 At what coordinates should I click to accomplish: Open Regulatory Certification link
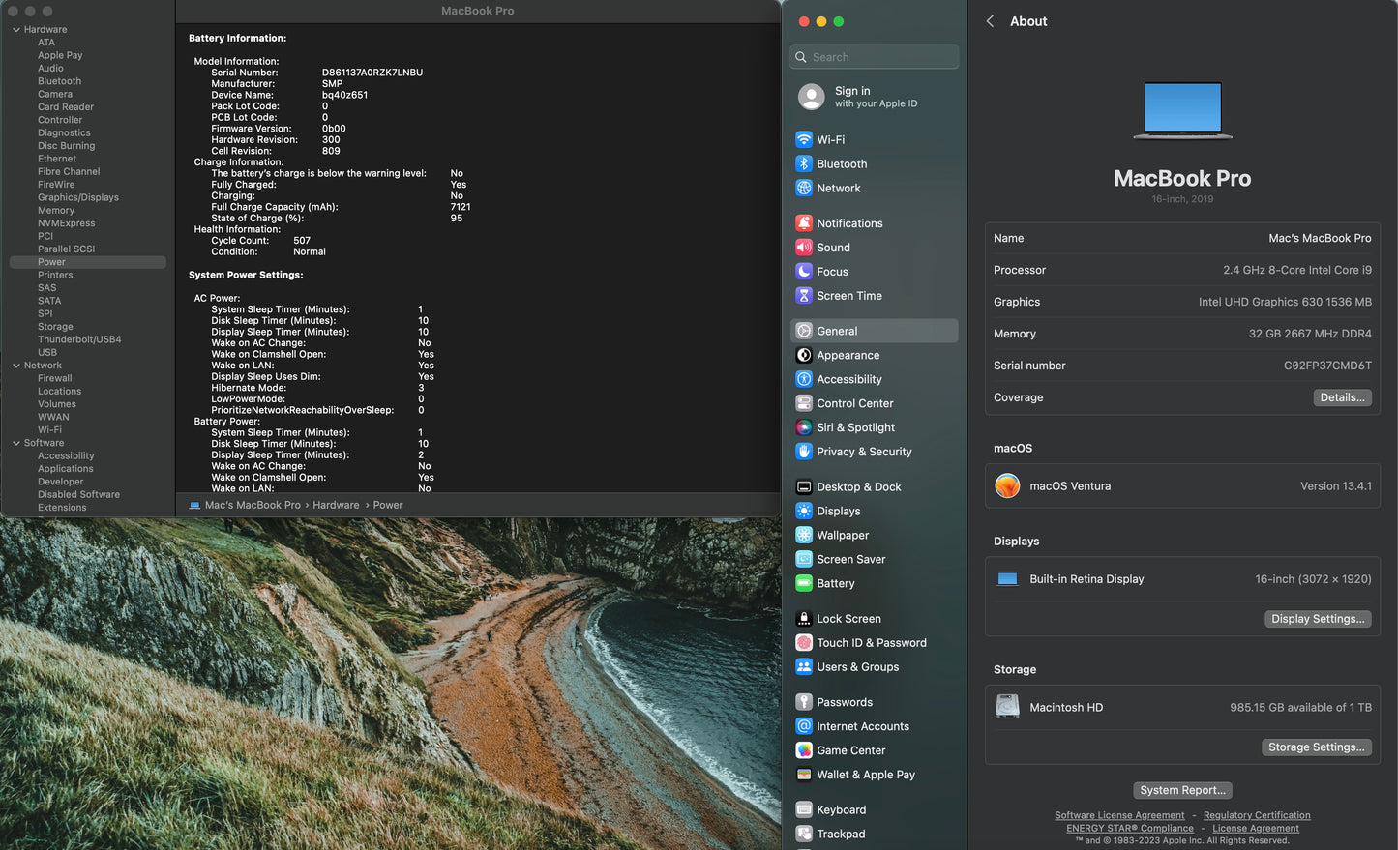click(x=1257, y=815)
